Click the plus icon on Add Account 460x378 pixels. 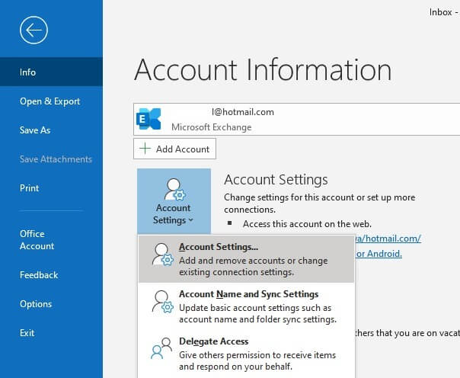(x=145, y=149)
